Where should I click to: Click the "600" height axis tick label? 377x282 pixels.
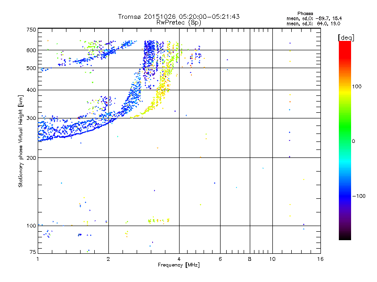click(x=31, y=50)
